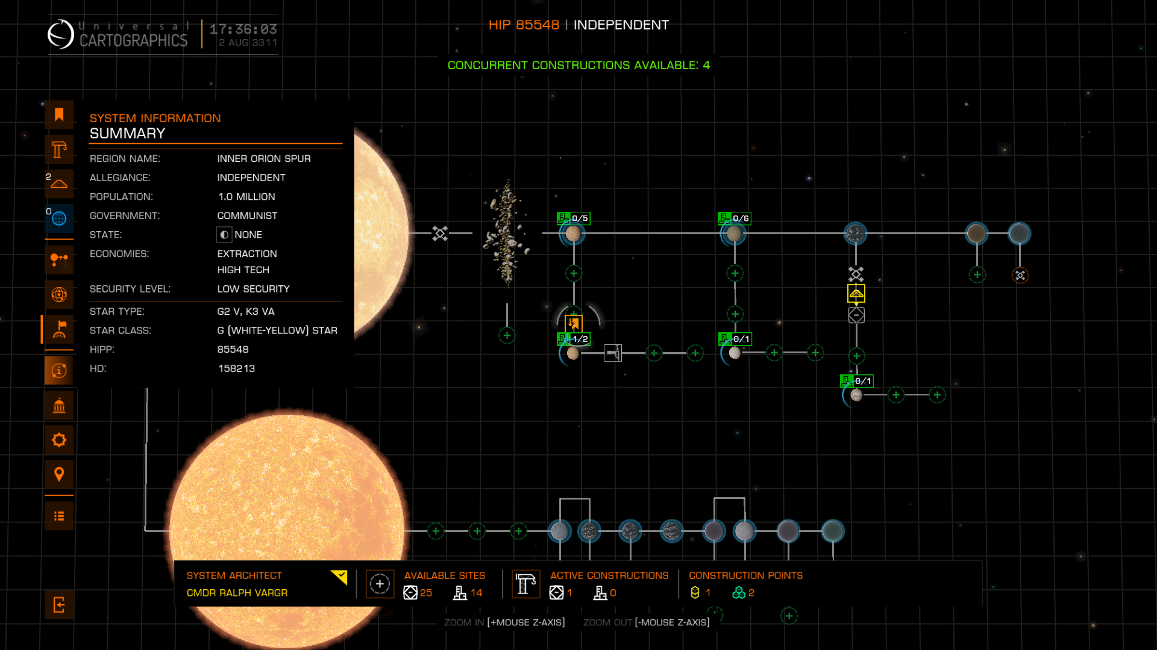Select the outpost icon below yellow installation

tap(856, 315)
